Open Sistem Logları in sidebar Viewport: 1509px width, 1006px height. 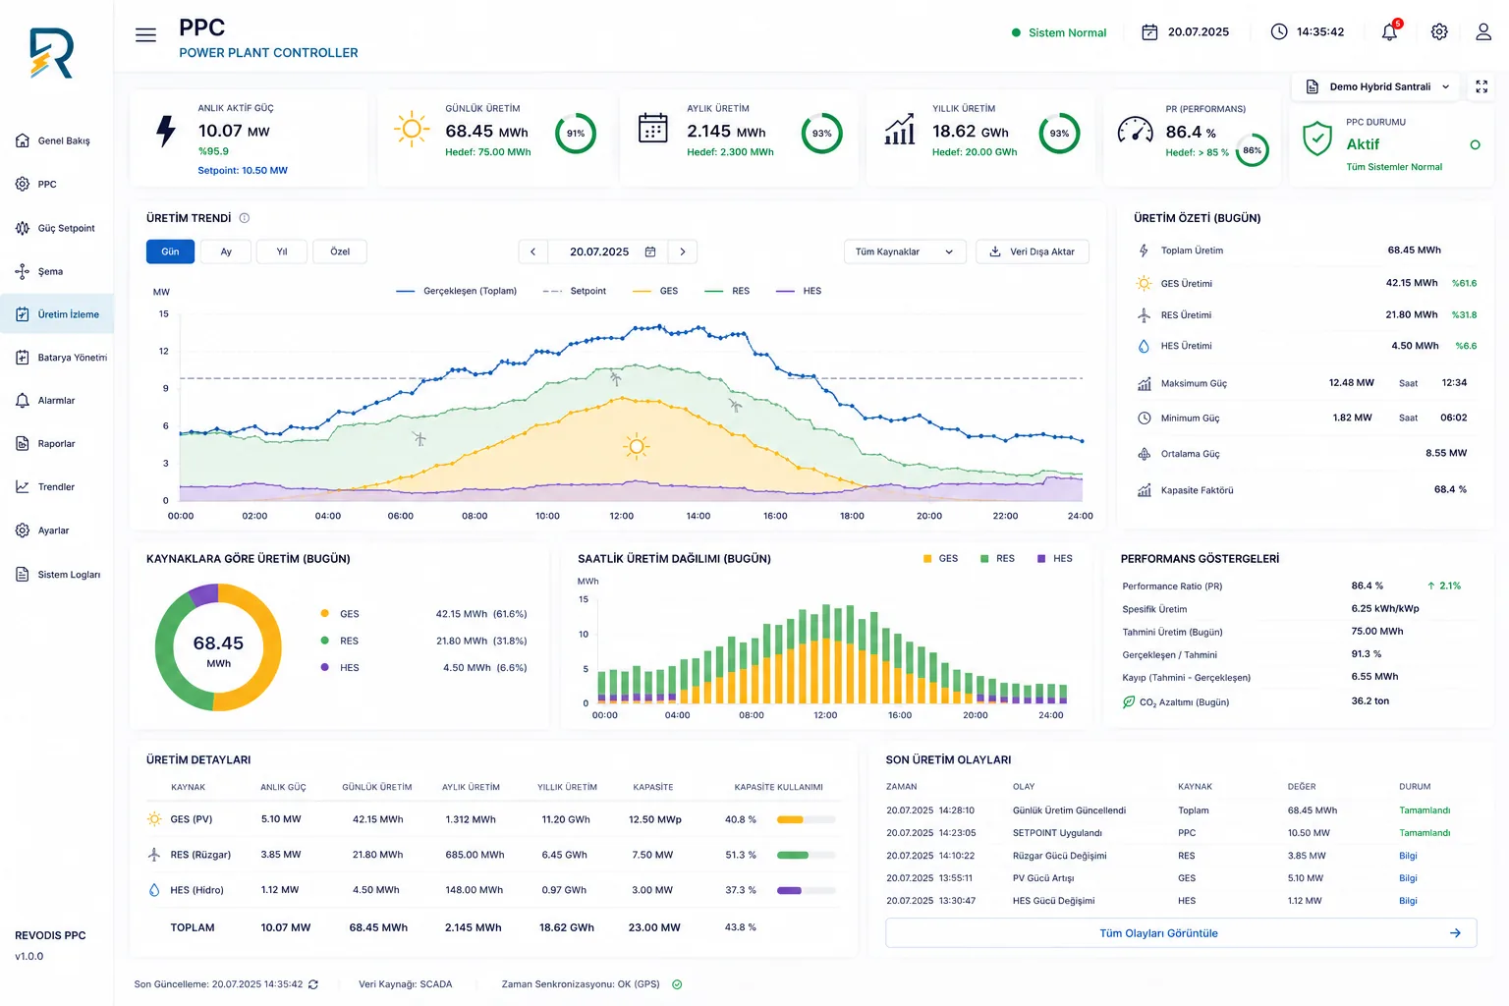(56, 575)
